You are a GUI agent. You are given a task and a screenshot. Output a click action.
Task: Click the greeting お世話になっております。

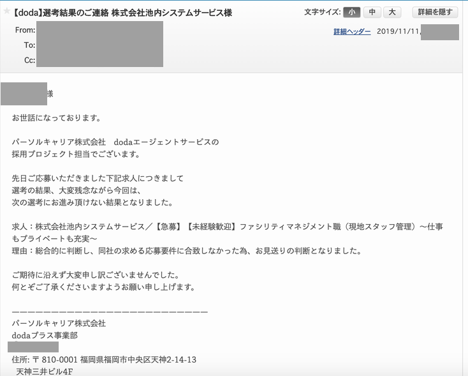click(x=57, y=118)
